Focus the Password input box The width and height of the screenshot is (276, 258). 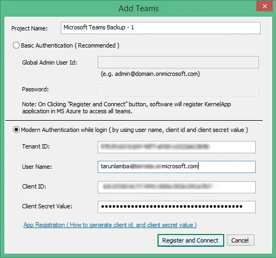tap(178, 90)
